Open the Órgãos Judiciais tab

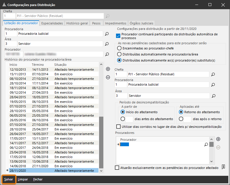pyautogui.click(x=142, y=23)
